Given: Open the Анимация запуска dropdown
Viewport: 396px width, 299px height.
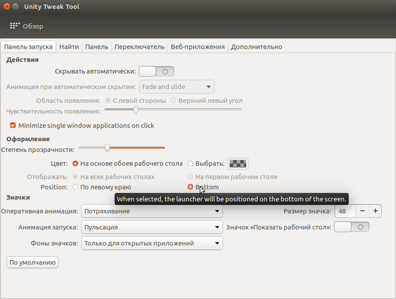Looking at the screenshot, I should [152, 227].
